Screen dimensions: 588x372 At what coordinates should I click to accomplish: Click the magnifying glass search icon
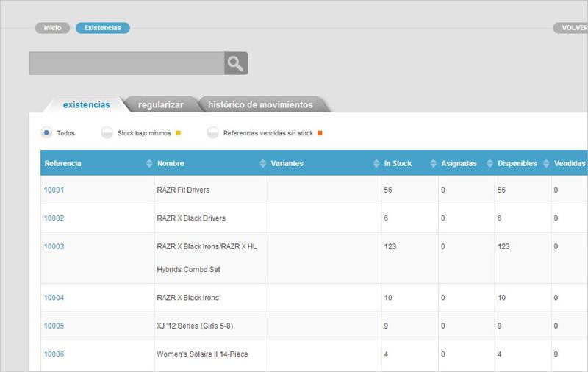coord(235,63)
